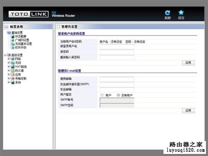This screenshot has height=156, width=208.
Task: Open 广域网设置 via its icon
Action: [x=13, y=40]
